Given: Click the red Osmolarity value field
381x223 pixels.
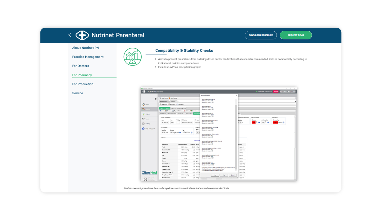Looking at the screenshot, I should 275,123.
